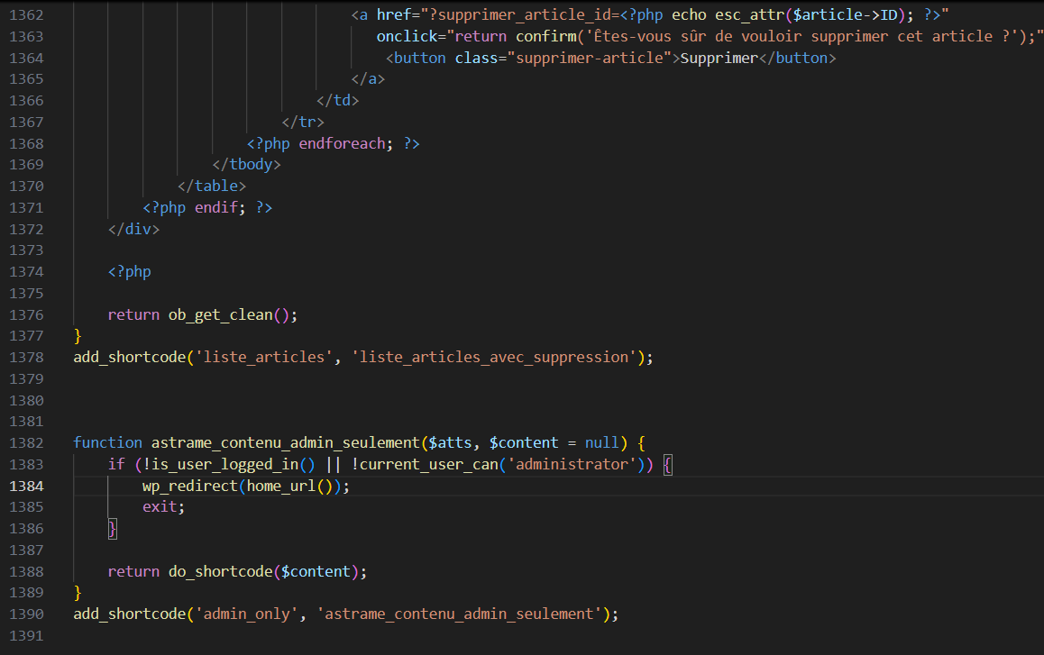1044x655 pixels.
Task: Click line number 1391 in the gutter
Action: point(26,635)
